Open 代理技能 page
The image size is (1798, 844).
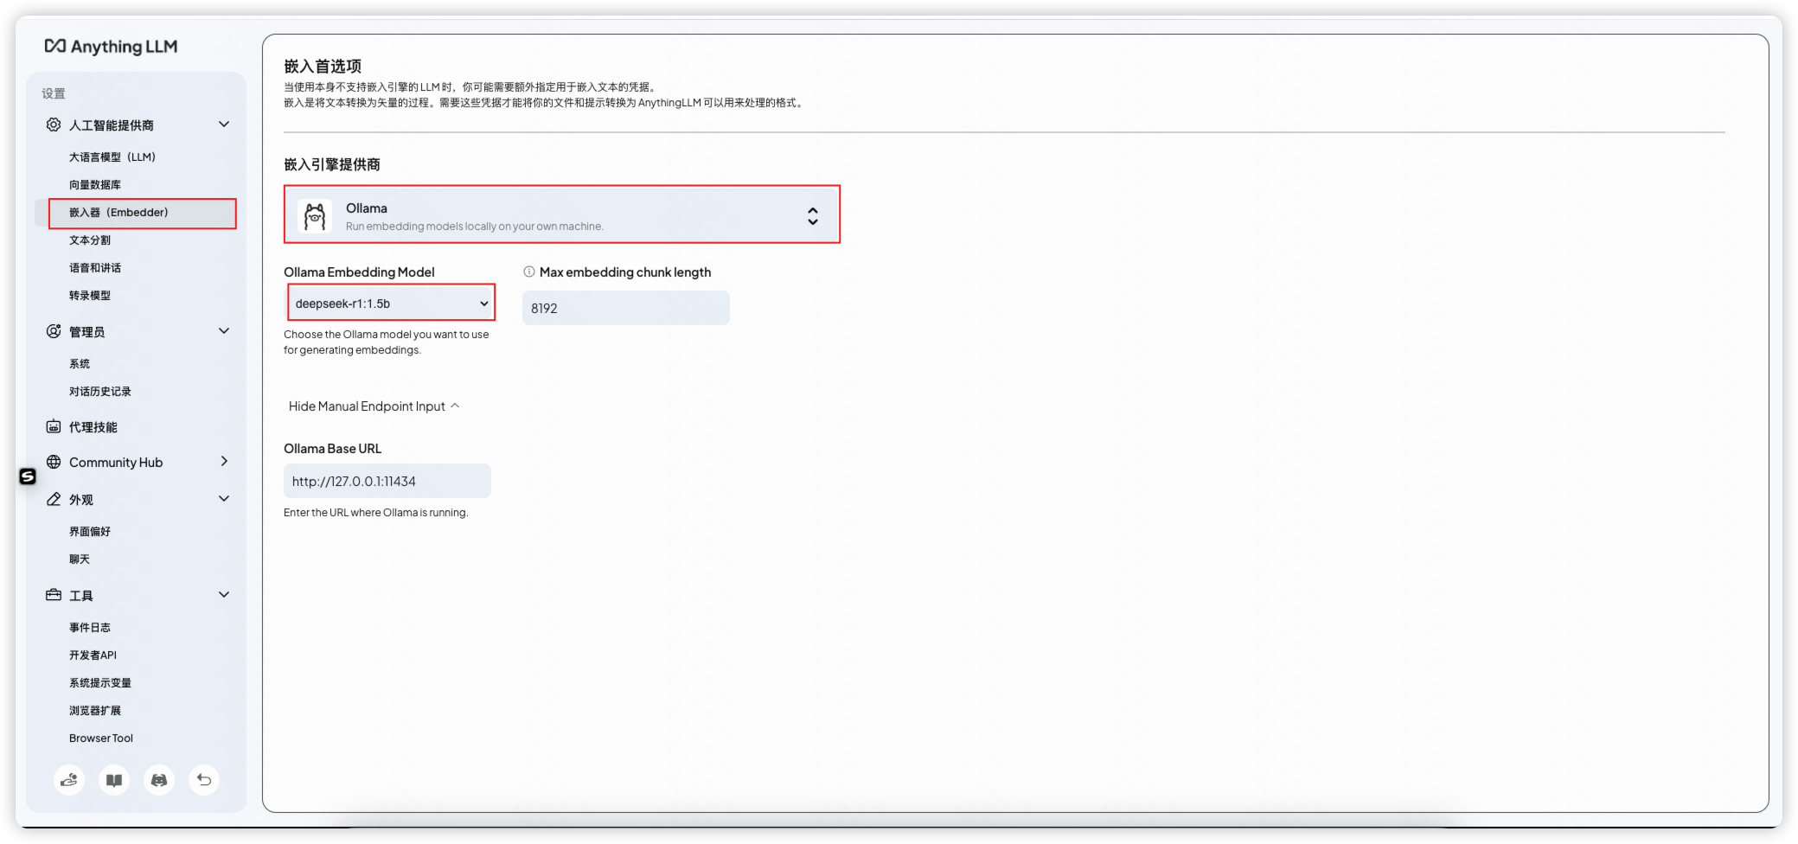(x=93, y=427)
